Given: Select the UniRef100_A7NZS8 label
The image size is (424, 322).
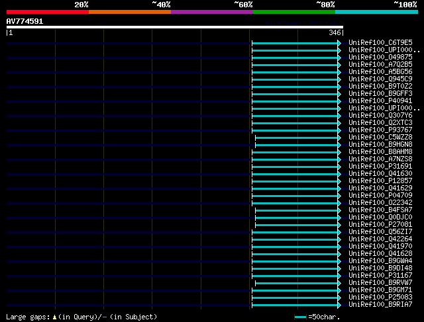Looking at the screenshot, I should [x=380, y=159].
